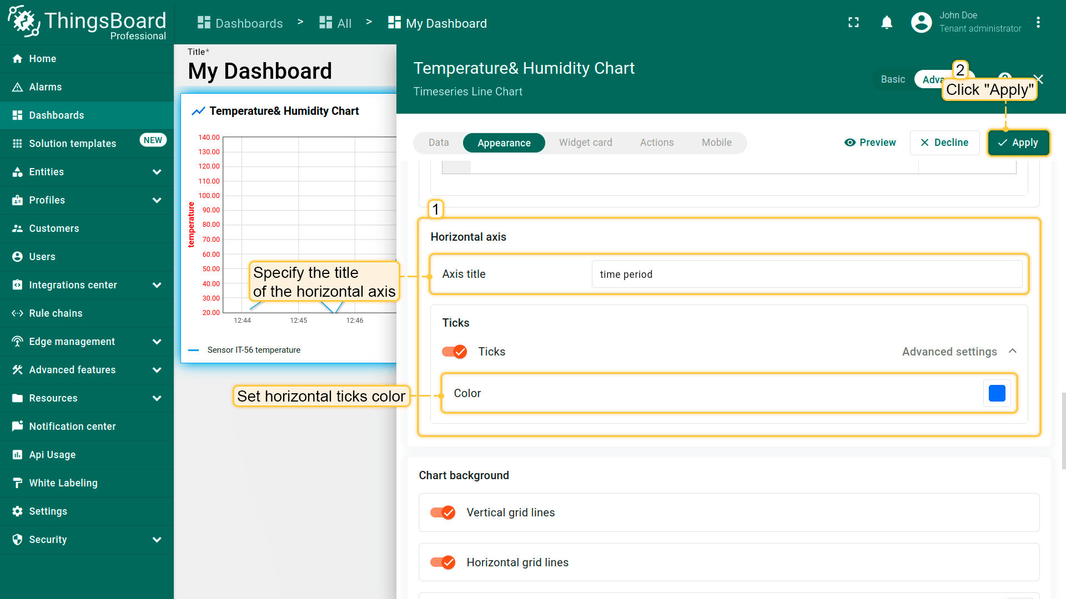
Task: Switch to the Widget card tab
Action: (x=585, y=143)
